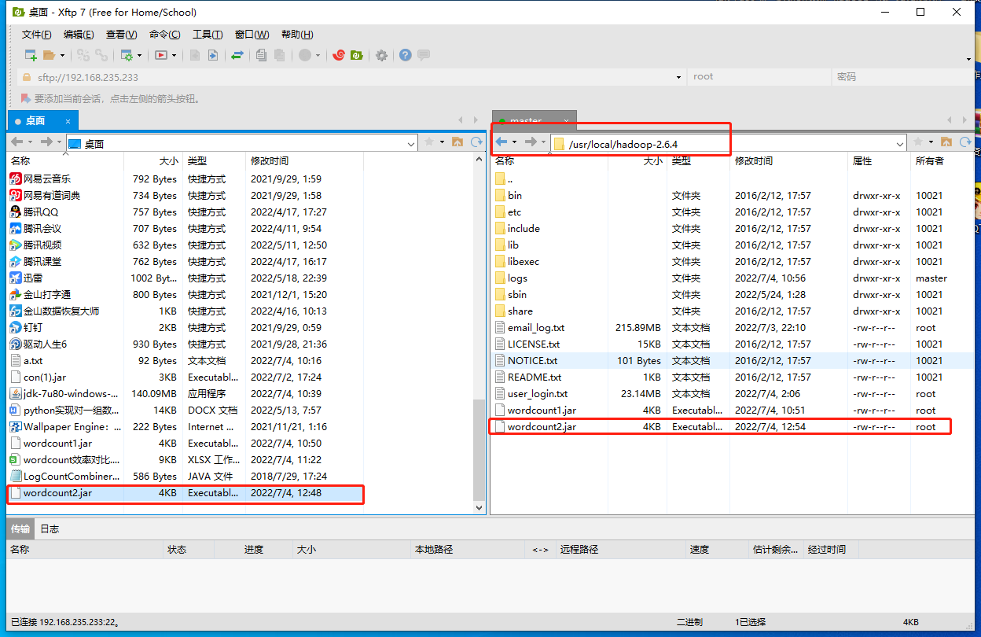Click the root username field
This screenshot has height=637, width=981.
pyautogui.click(x=759, y=77)
